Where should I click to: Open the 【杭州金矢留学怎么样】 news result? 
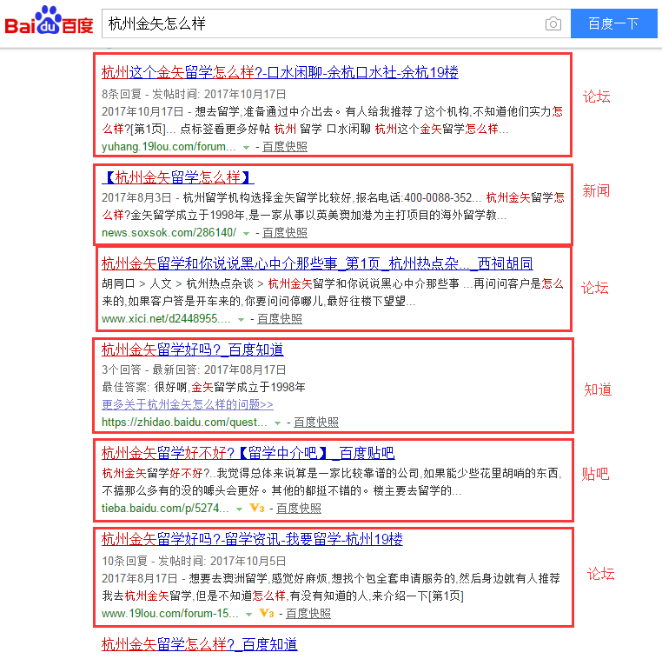[178, 177]
